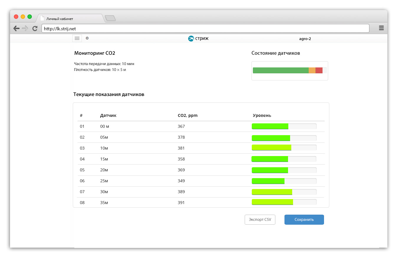Screen dimensions: 398x265
Task: Reload the page with refresh icon
Action: 35,29
